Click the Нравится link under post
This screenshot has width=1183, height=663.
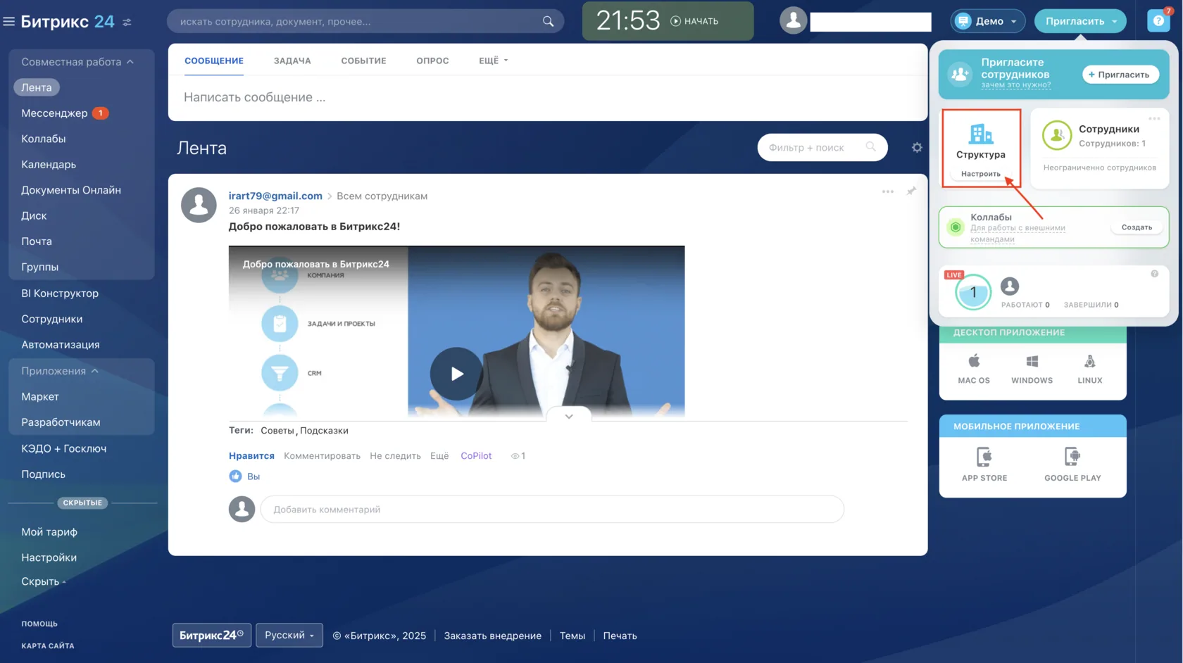tap(251, 456)
